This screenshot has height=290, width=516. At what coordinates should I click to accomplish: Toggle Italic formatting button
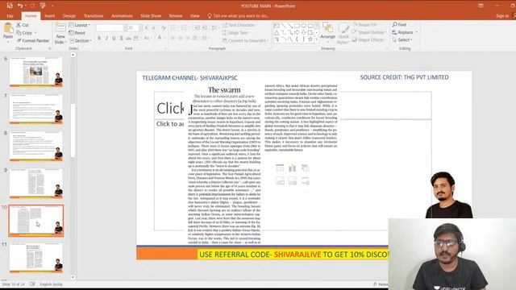coord(106,38)
